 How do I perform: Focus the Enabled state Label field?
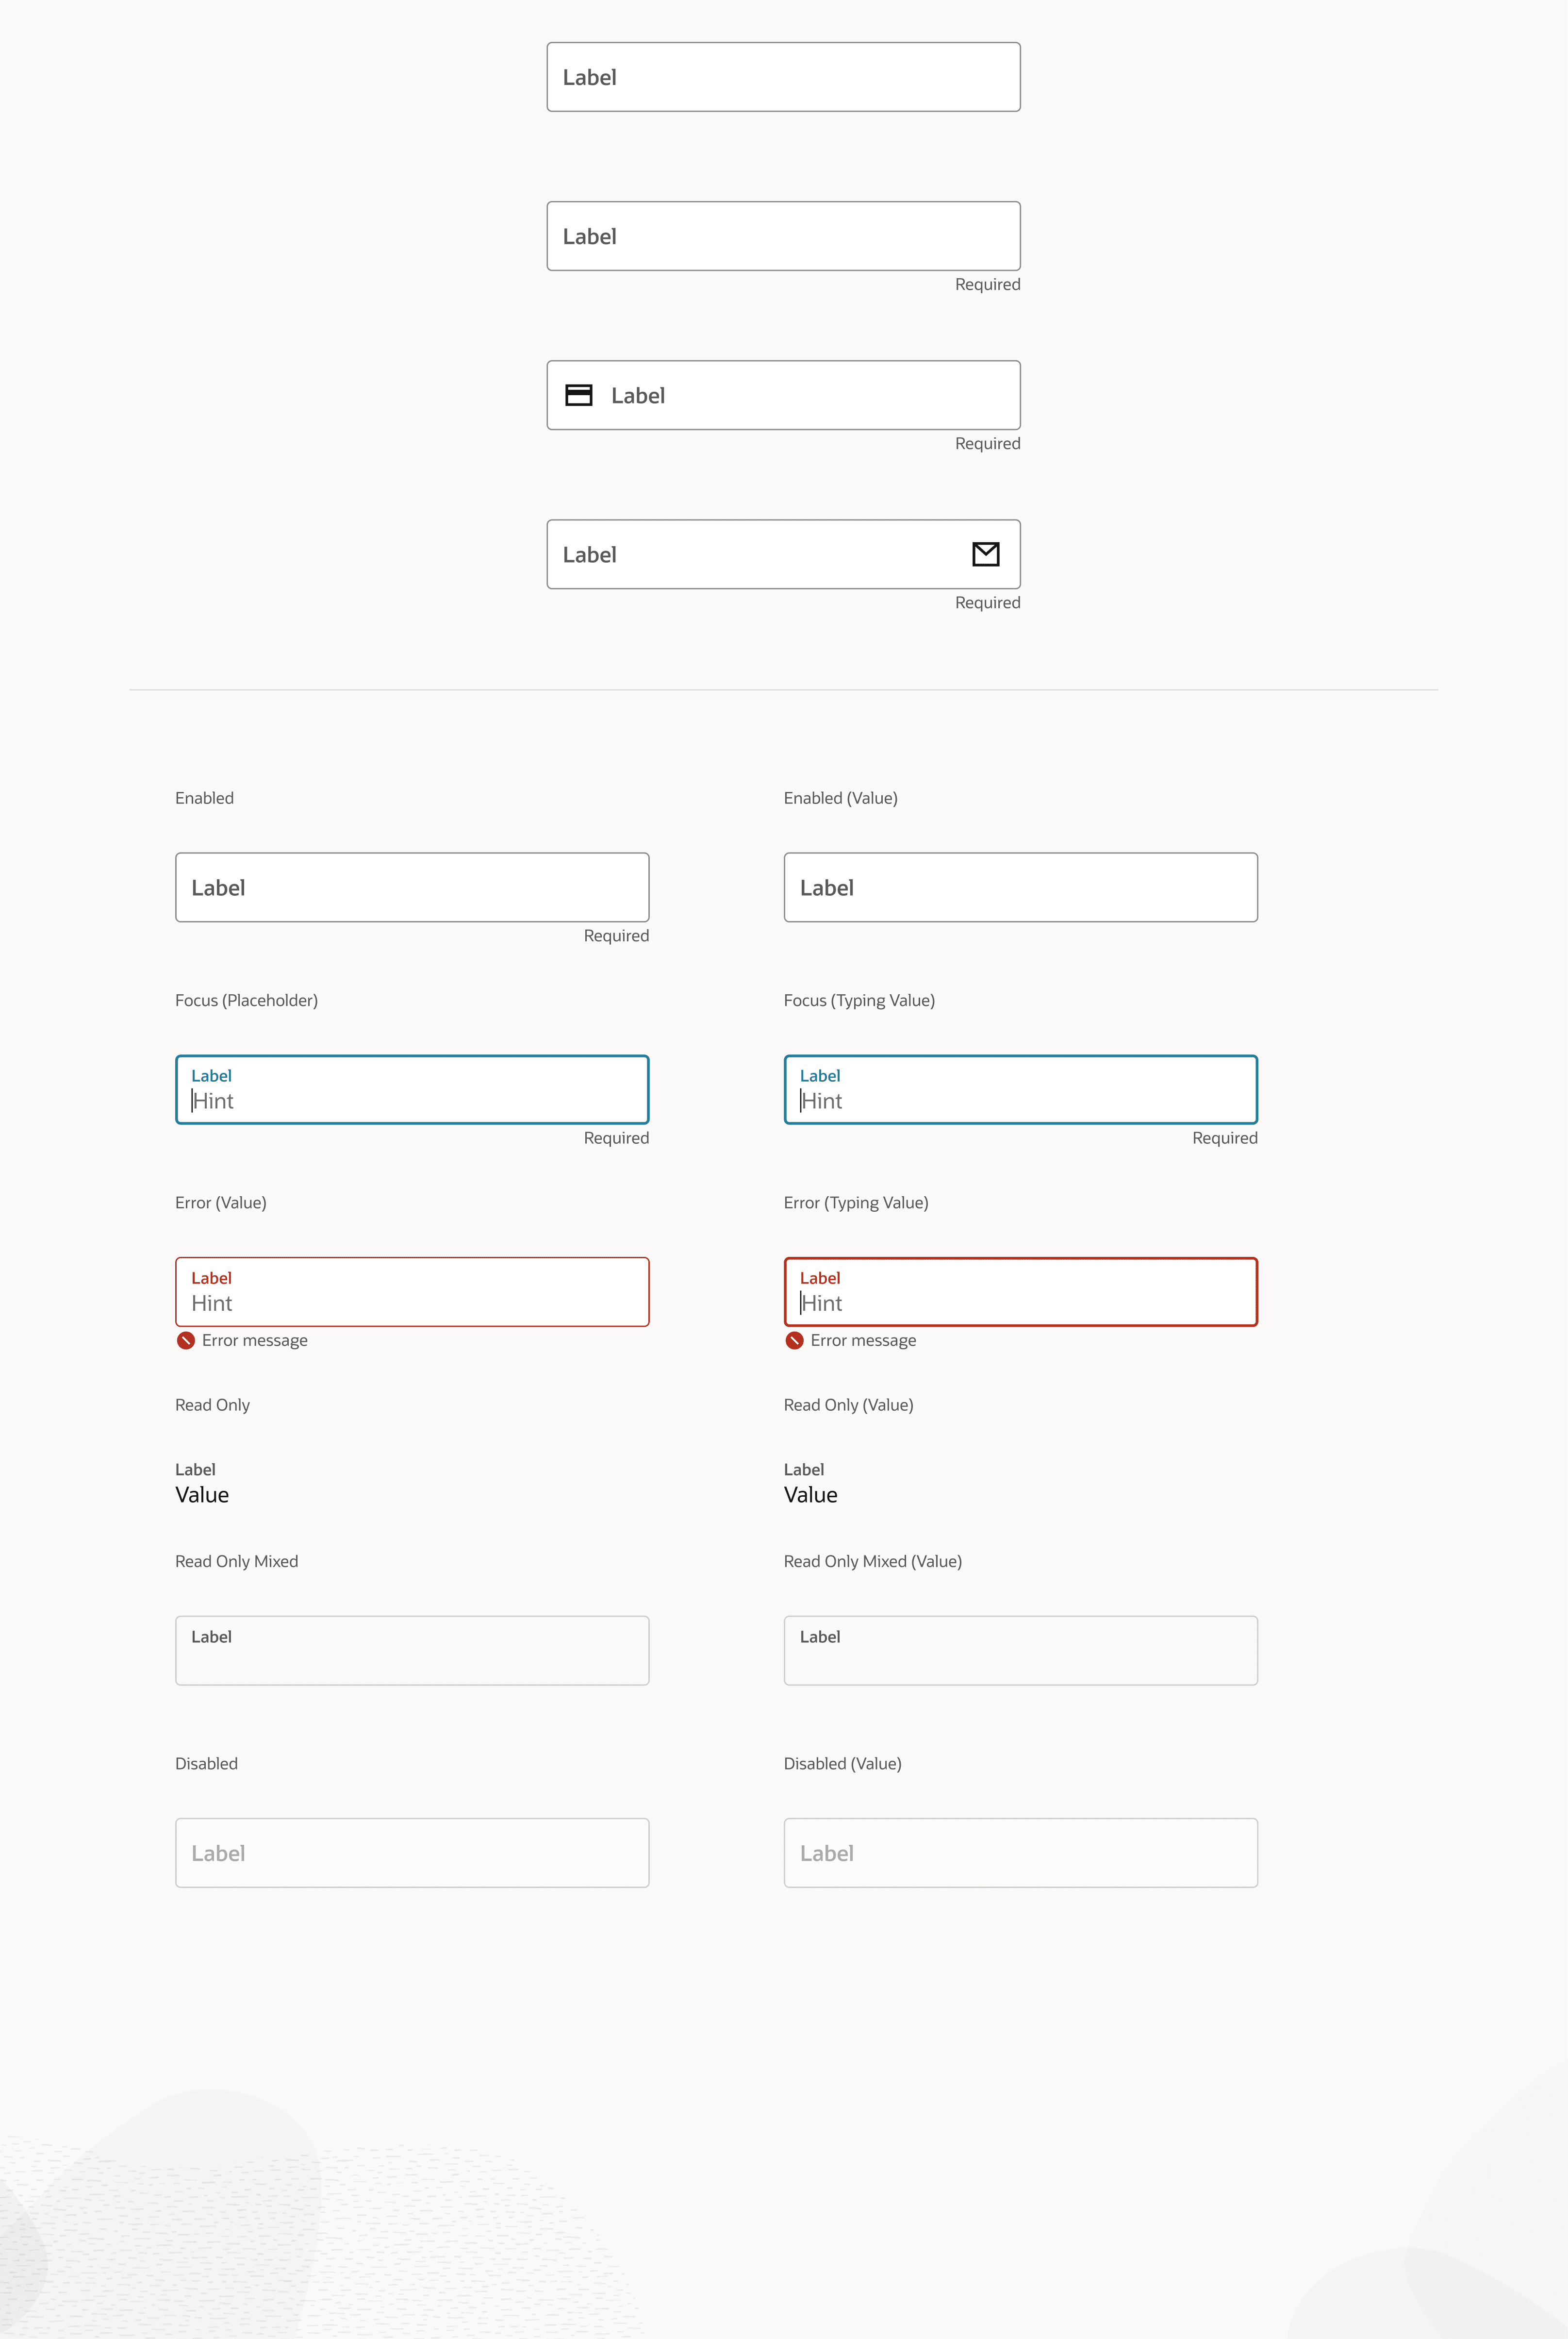point(412,887)
